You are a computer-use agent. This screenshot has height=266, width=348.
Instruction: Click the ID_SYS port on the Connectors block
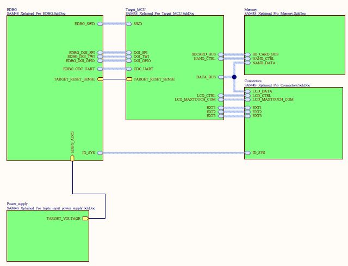pos(248,153)
